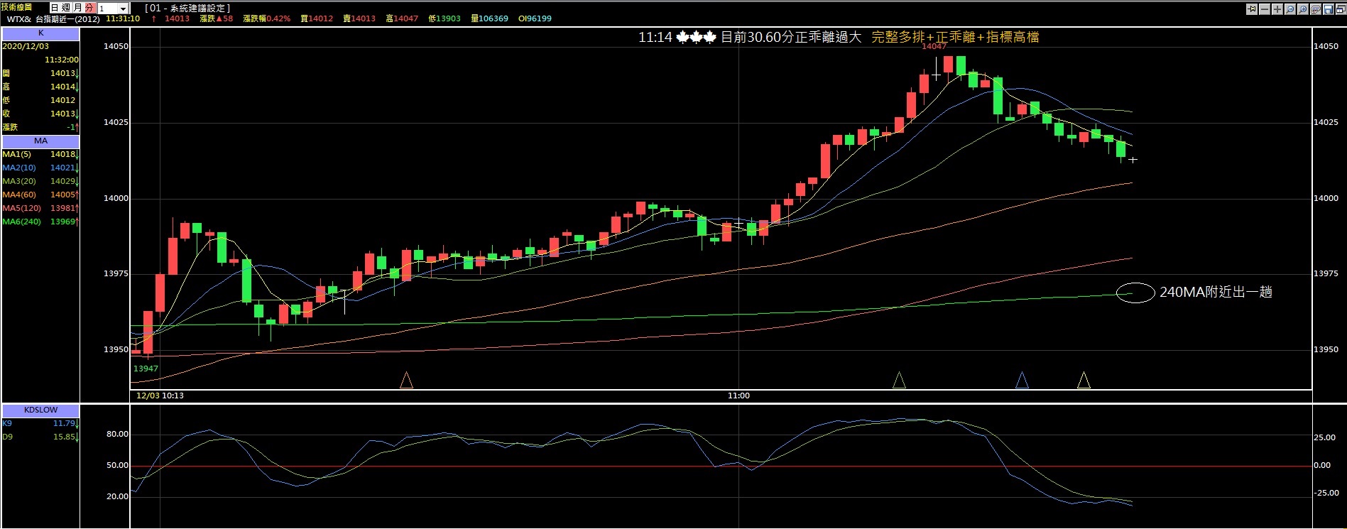This screenshot has width=1347, height=529.
Task: Switch to the monthly 月 period tab
Action: pos(77,8)
